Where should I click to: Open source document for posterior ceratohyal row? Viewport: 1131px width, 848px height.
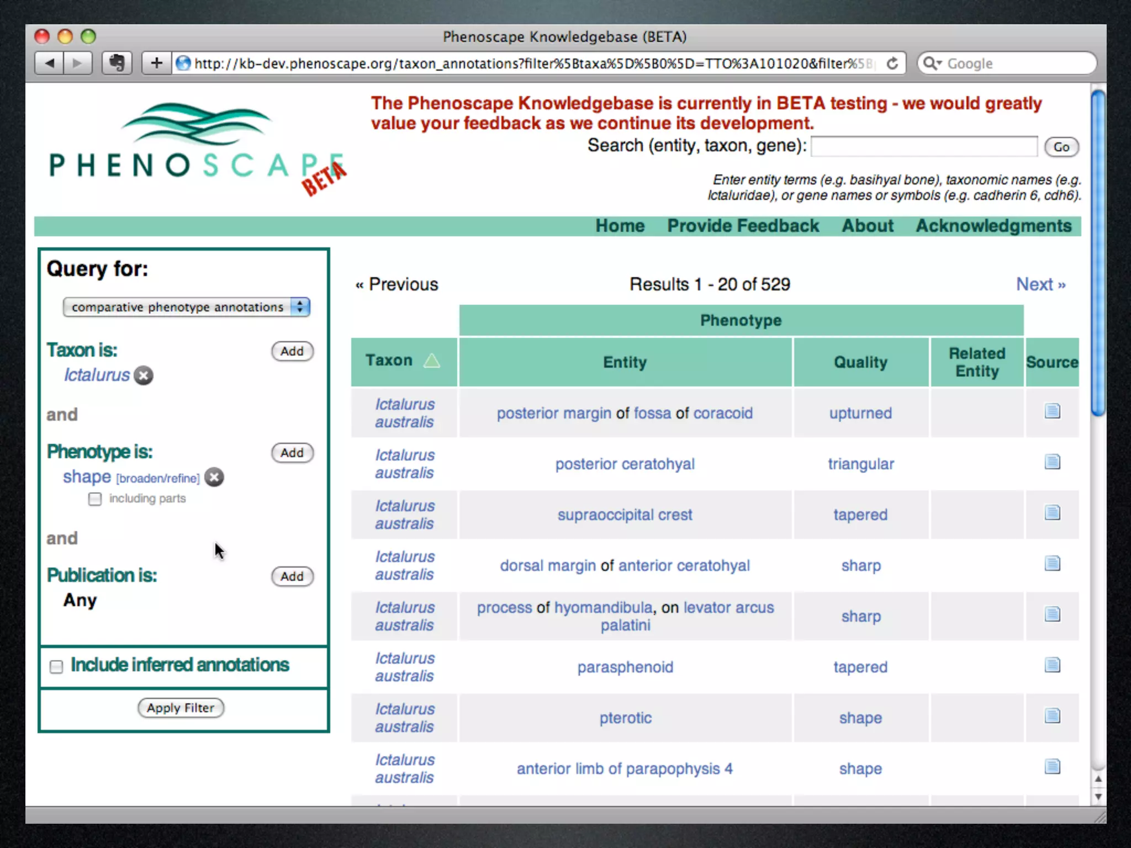(x=1052, y=462)
